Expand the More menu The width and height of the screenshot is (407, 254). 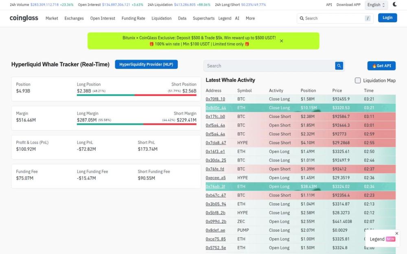tap(250, 18)
